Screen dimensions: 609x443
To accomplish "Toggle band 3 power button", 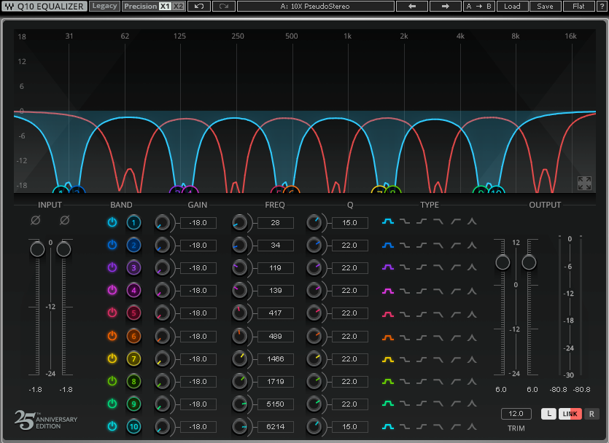I will point(112,267).
